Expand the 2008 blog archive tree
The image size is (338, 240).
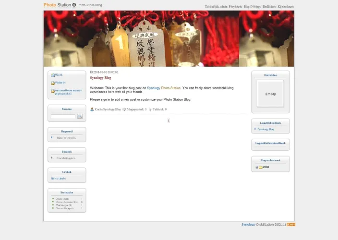point(257,167)
